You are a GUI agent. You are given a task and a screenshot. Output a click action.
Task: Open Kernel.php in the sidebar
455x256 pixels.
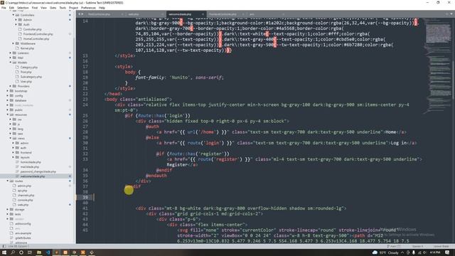[x=27, y=48]
